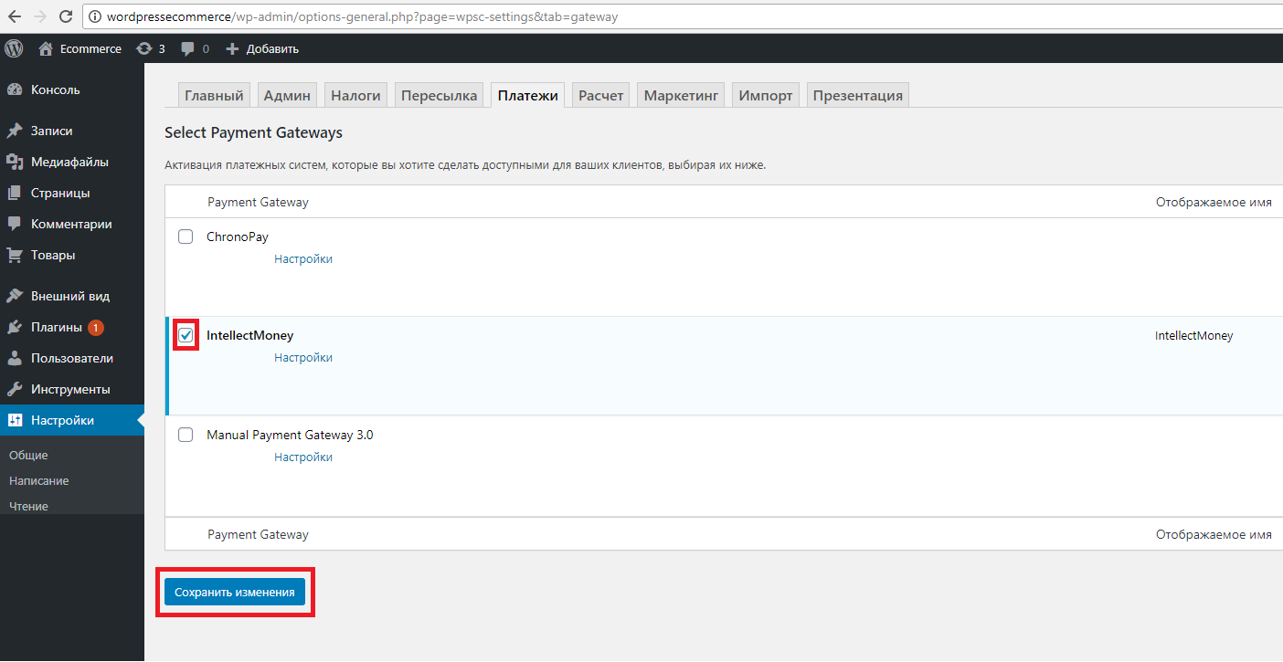The image size is (1283, 662).
Task: Switch to the Налоги tab
Action: click(x=355, y=95)
